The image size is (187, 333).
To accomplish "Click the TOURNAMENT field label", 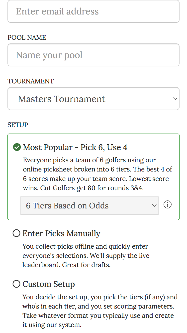I will tap(30, 81).
